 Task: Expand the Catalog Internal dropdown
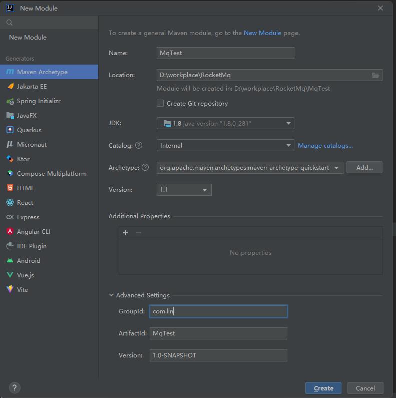coord(225,146)
